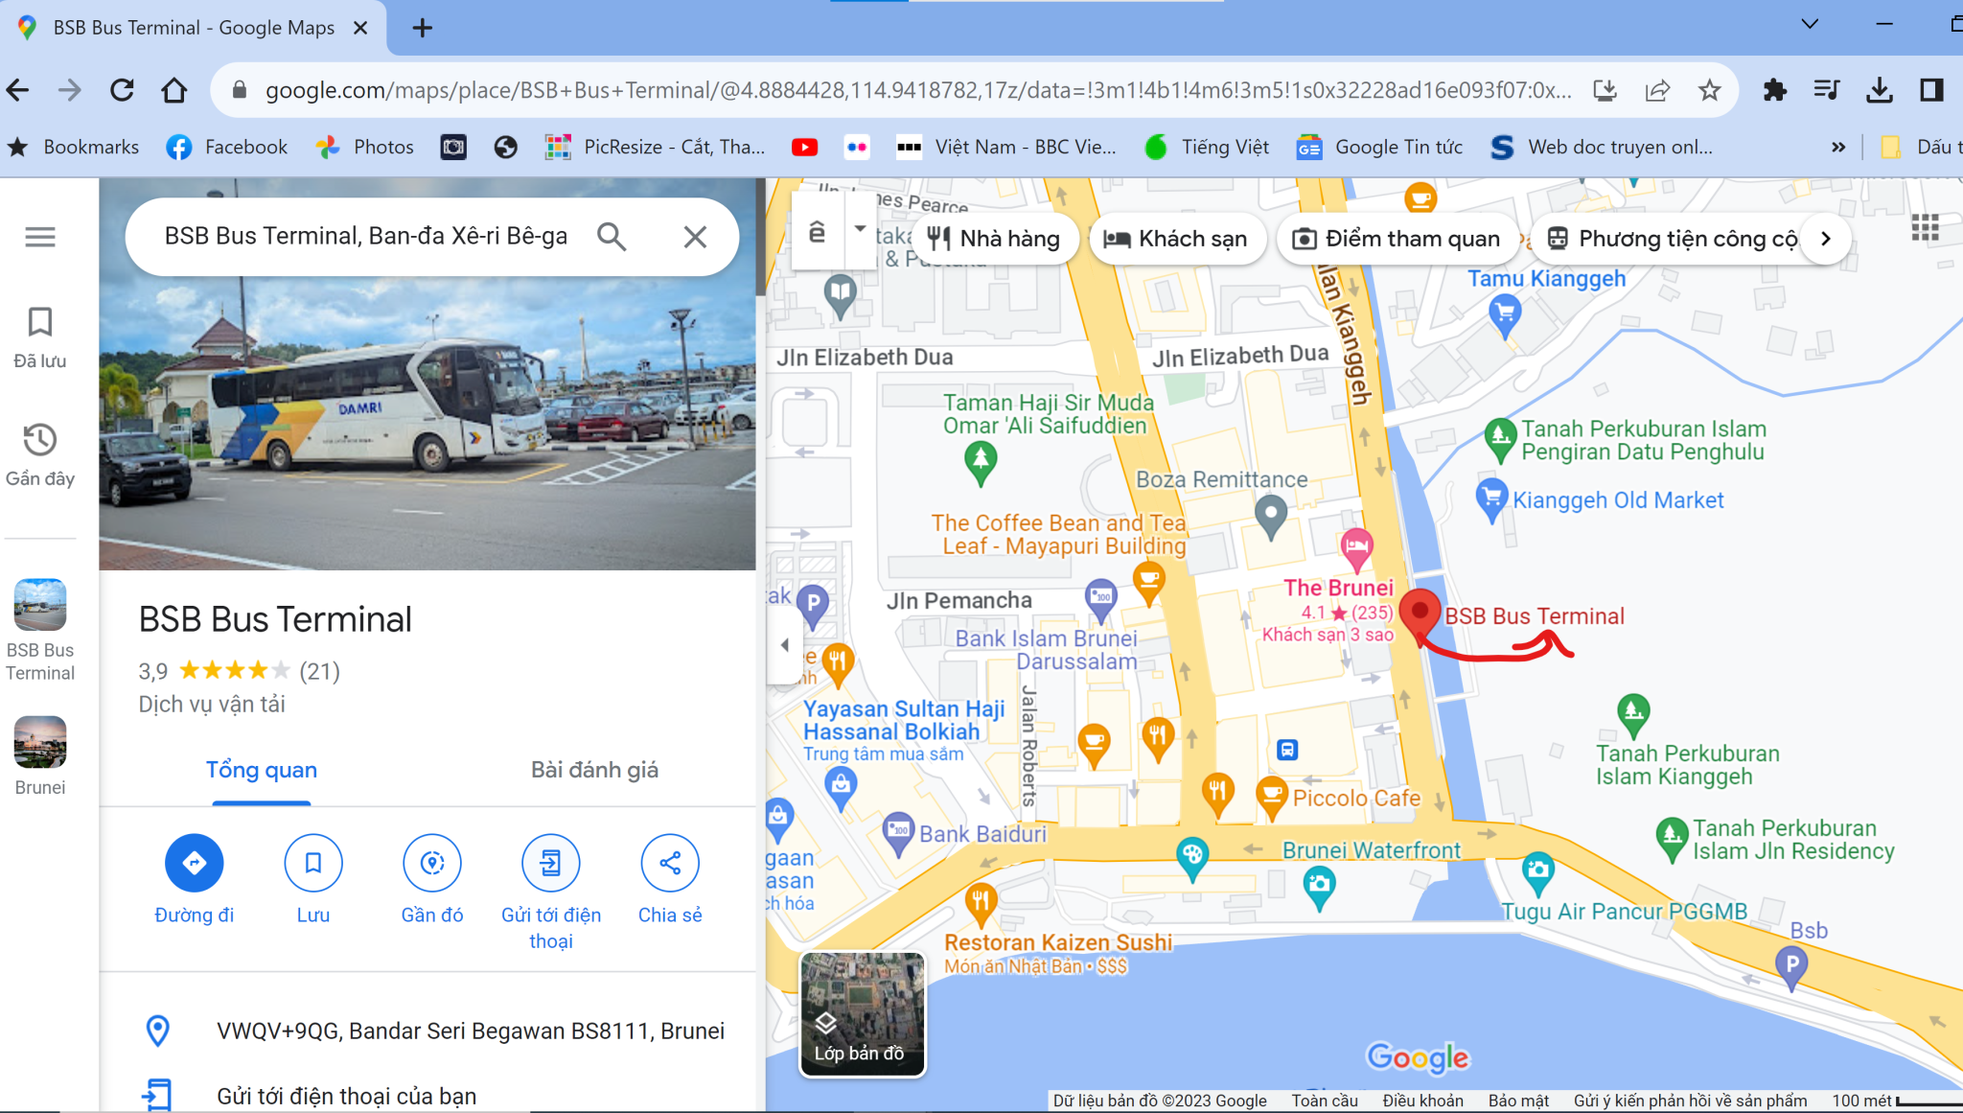Viewport: 1963px width, 1113px height.
Task: Expand hidden bookmarks chevron
Action: [1837, 147]
